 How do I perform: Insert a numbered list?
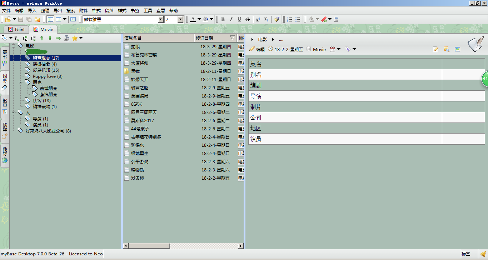(290, 19)
